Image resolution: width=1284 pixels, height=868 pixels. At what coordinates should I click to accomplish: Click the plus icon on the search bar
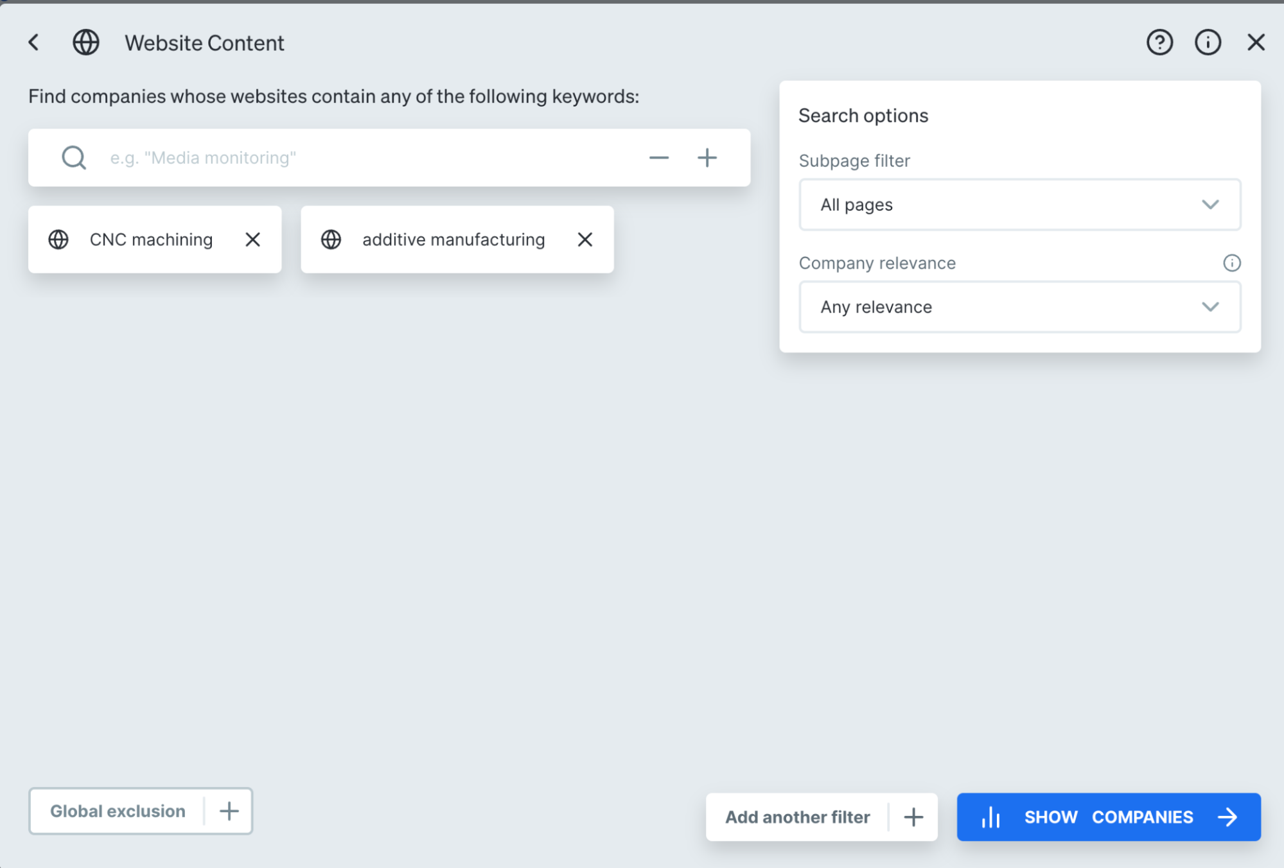[707, 157]
